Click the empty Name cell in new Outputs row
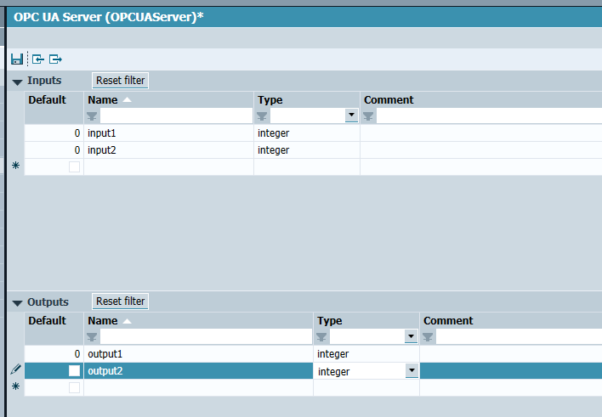Image resolution: width=602 pixels, height=417 pixels. pyautogui.click(x=198, y=387)
